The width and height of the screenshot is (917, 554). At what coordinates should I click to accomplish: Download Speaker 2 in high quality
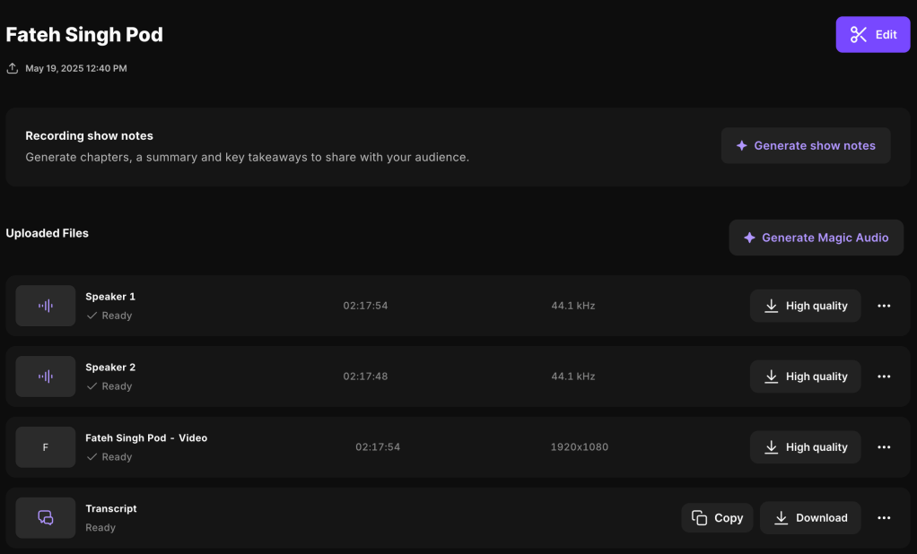pos(805,377)
